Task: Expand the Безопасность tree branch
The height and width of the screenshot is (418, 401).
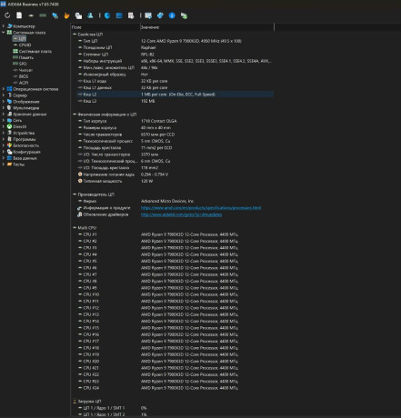Action: [4, 145]
